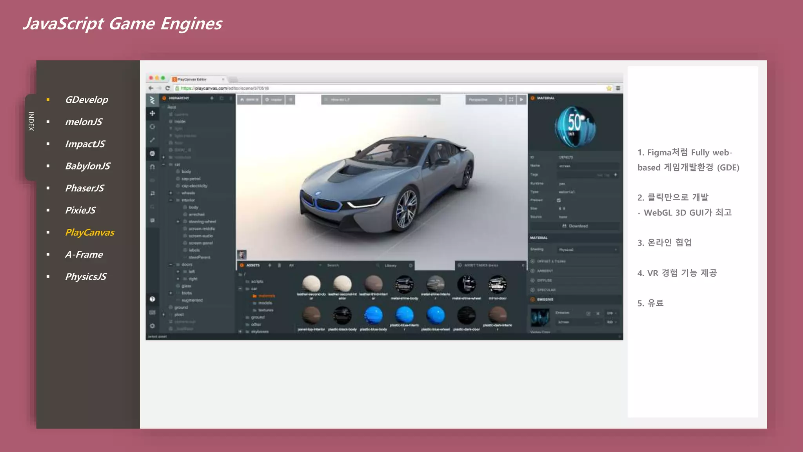Screen dimensions: 803x452
Task: Click user avatar thumbnail in viewport
Action: coord(242,255)
